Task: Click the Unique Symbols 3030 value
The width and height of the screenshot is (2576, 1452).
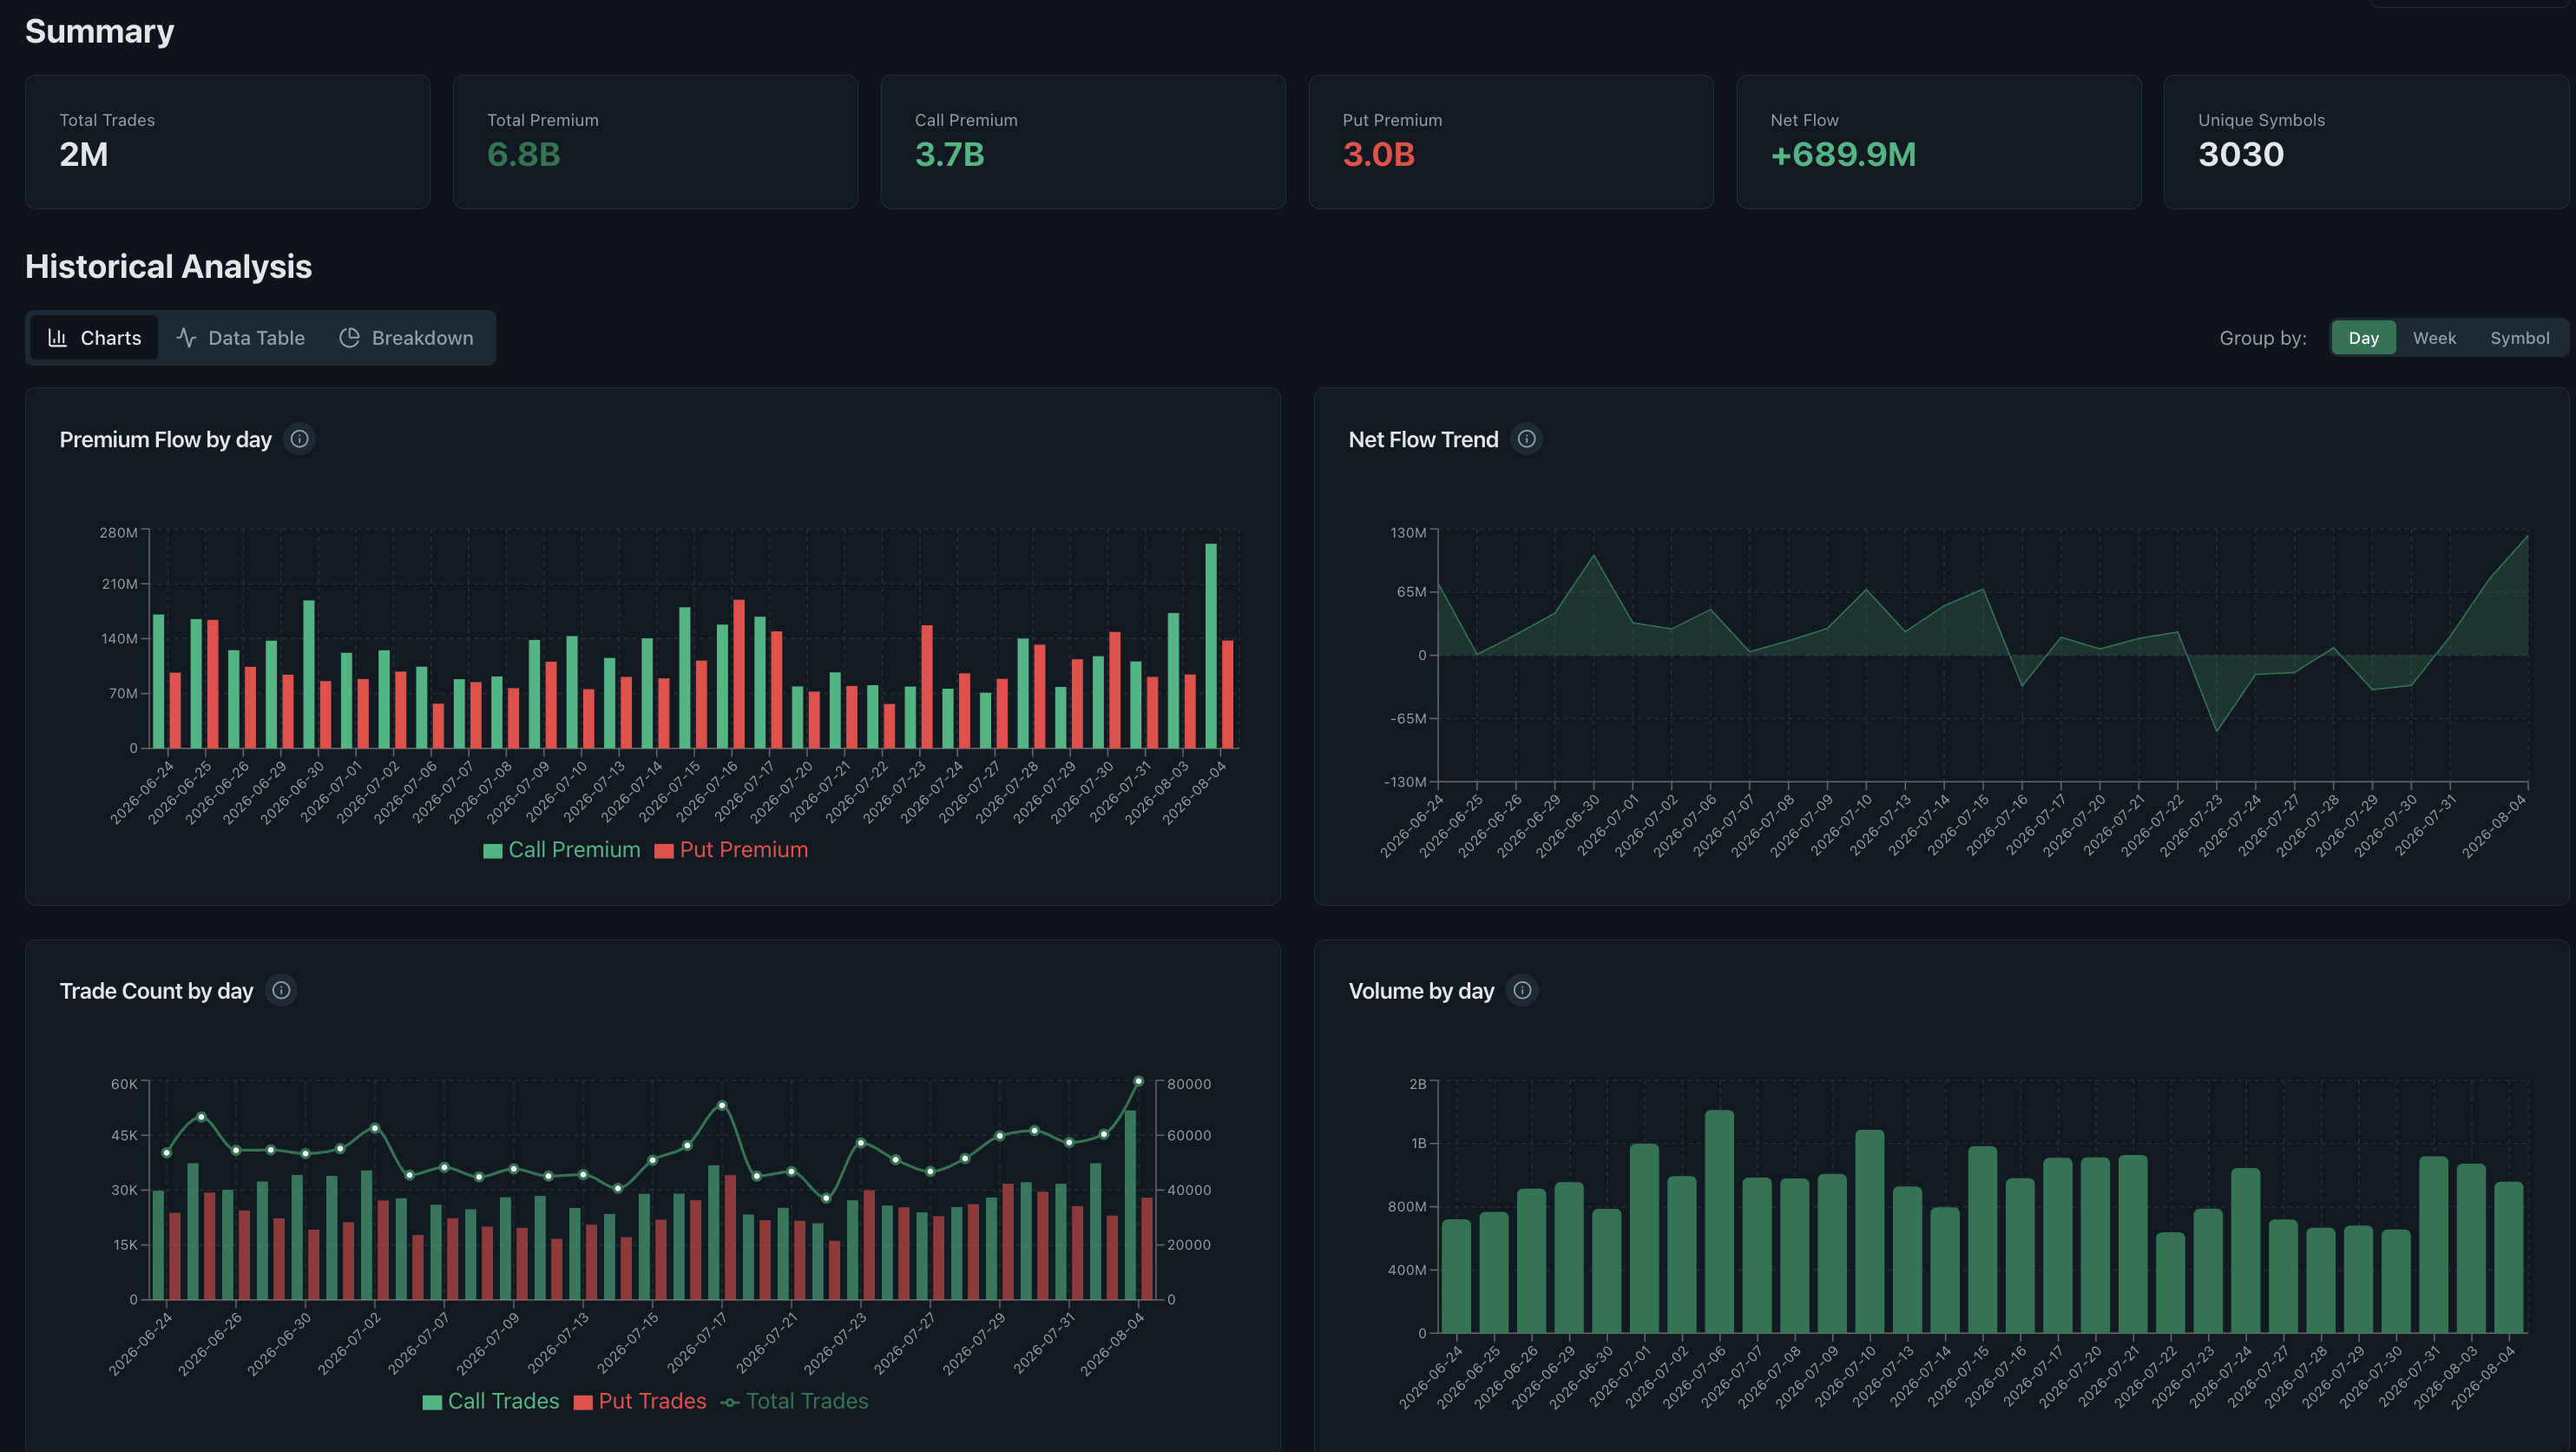Action: coord(2240,154)
